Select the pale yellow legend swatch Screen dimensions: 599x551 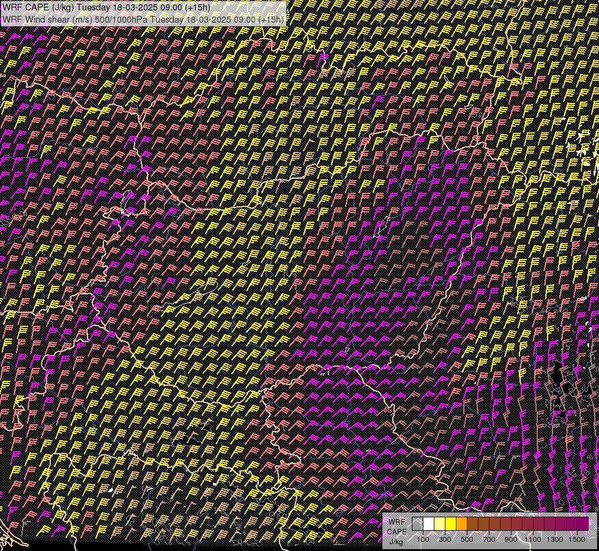tap(439, 523)
